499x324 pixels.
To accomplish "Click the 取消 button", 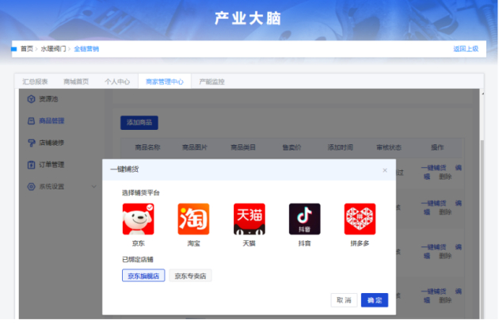I will (344, 300).
